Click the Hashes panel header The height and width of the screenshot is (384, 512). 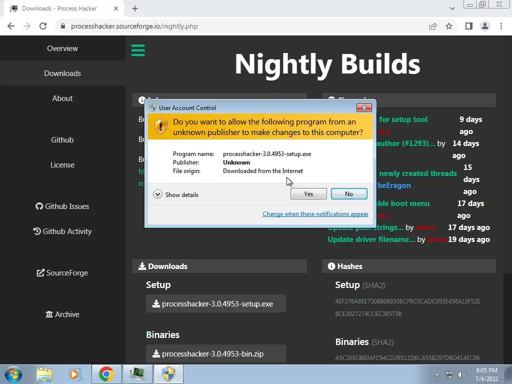pyautogui.click(x=409, y=266)
